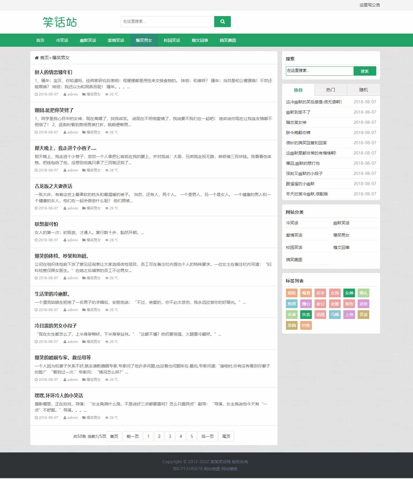413x479 pixels.
Task: Click the blue 牧师 tag
Action: (x=292, y=304)
